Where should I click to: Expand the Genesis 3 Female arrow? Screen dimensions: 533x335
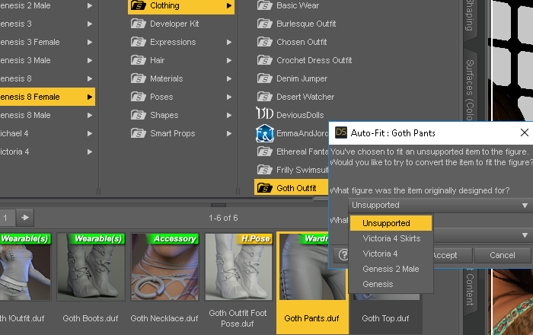pyautogui.click(x=89, y=42)
